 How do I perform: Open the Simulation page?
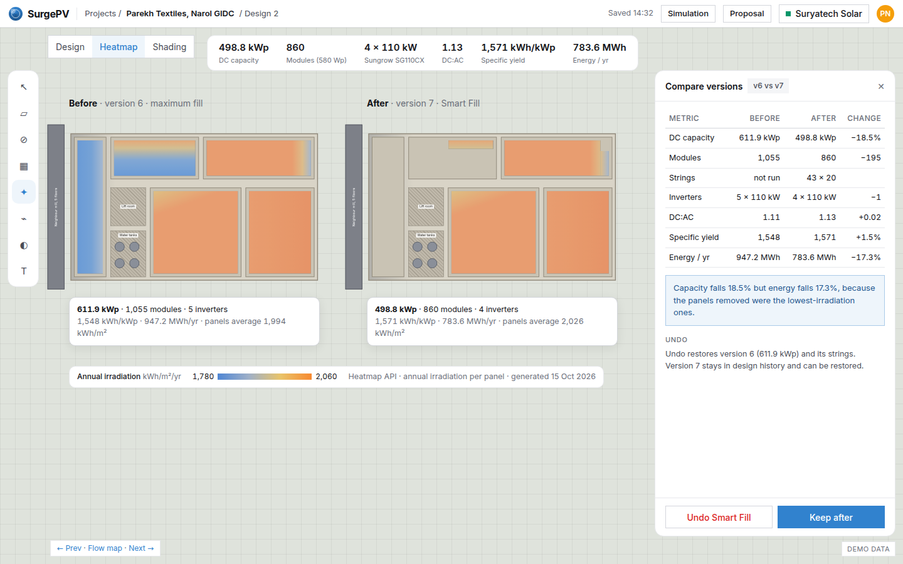pyautogui.click(x=688, y=14)
